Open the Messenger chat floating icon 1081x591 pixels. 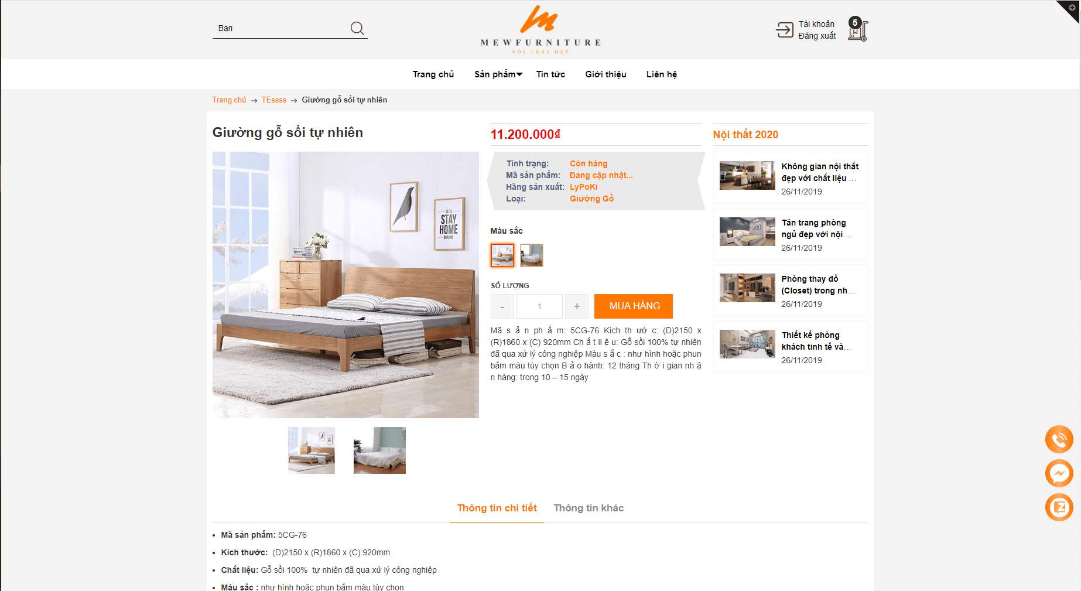1059,473
